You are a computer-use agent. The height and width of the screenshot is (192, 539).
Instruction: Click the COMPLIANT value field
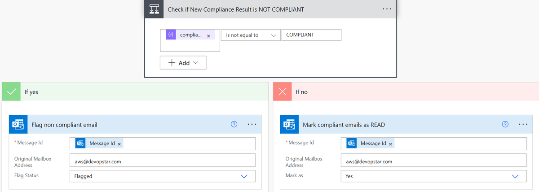(311, 35)
